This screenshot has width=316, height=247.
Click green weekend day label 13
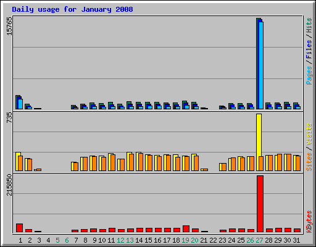[130, 240]
